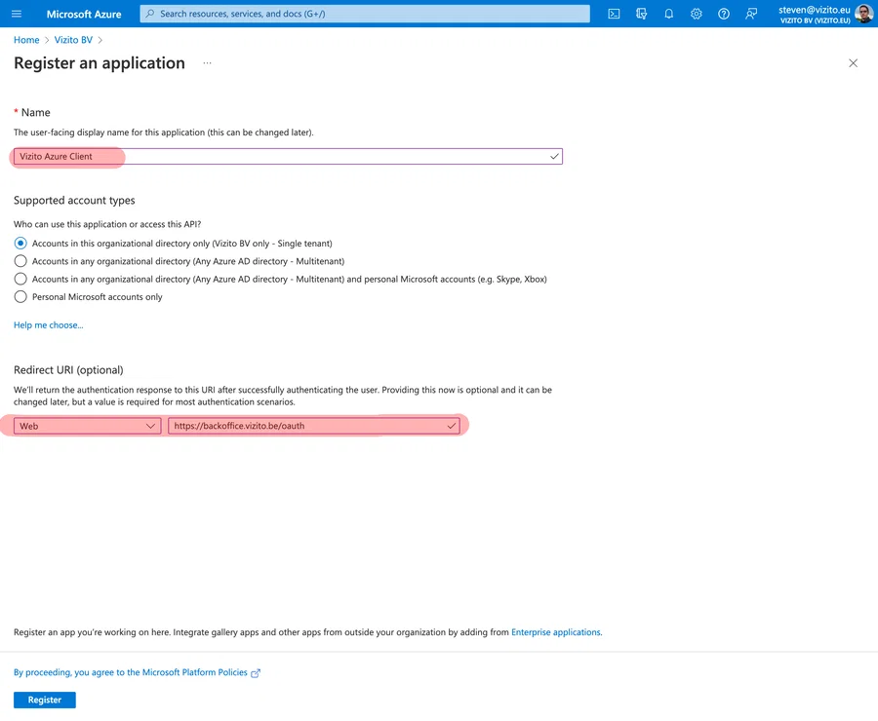Screen dimensions: 878x721
Task: Select Any Azure AD directory Multitenant option
Action: (20, 261)
